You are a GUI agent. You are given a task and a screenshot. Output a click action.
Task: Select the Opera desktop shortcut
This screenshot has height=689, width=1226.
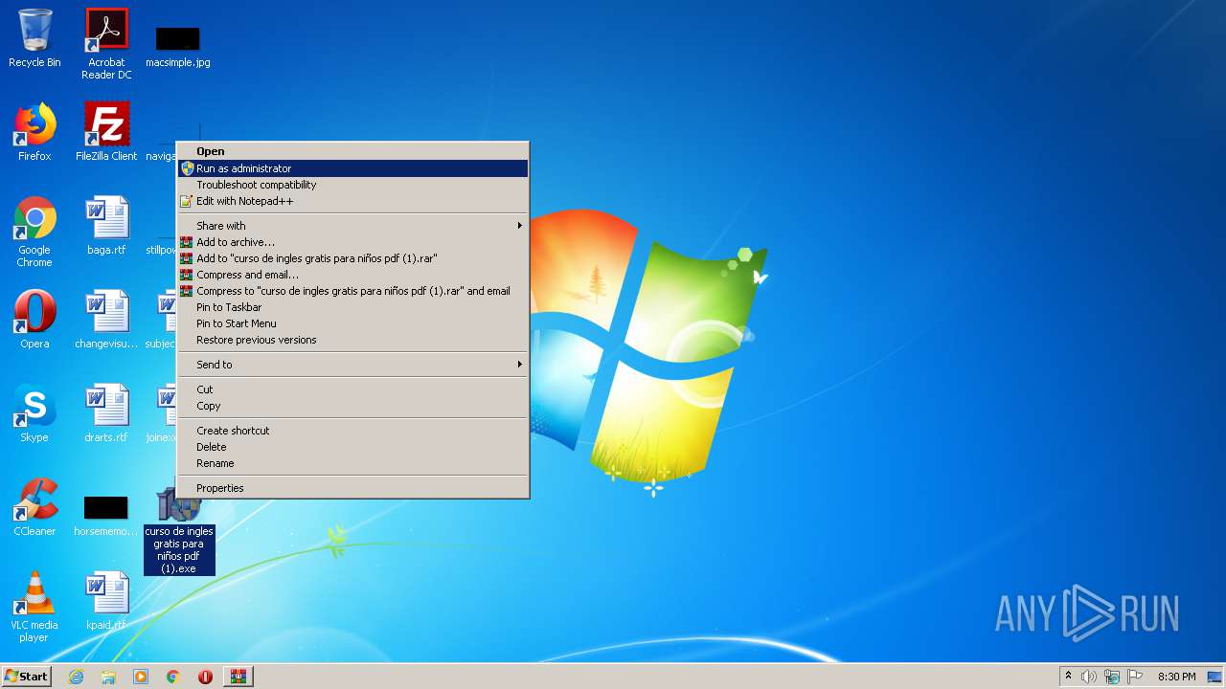(34, 320)
